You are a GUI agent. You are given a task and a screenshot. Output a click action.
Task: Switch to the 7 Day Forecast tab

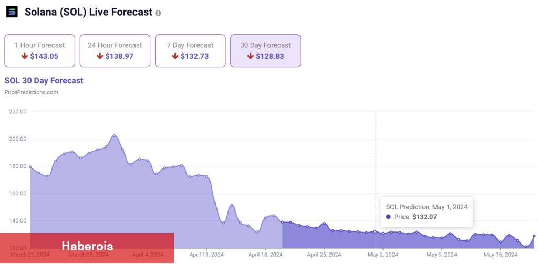190,51
